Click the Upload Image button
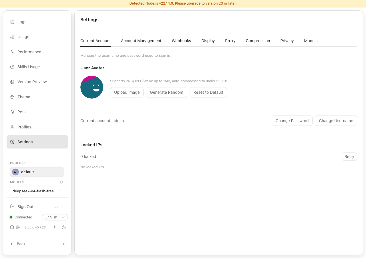Screen dimensions: 366x258 (x=127, y=92)
